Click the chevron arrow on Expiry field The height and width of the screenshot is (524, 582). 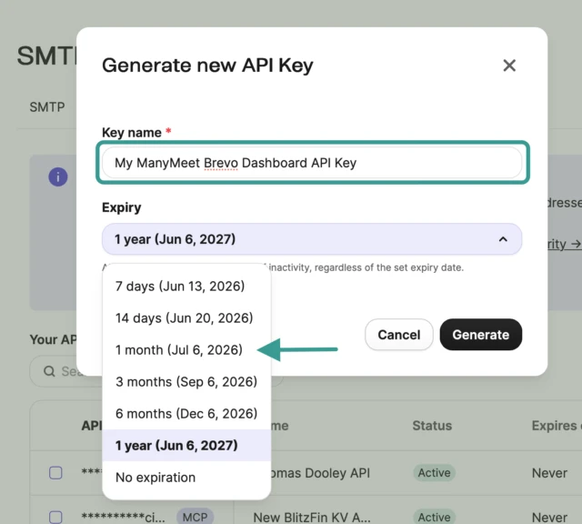click(x=503, y=239)
